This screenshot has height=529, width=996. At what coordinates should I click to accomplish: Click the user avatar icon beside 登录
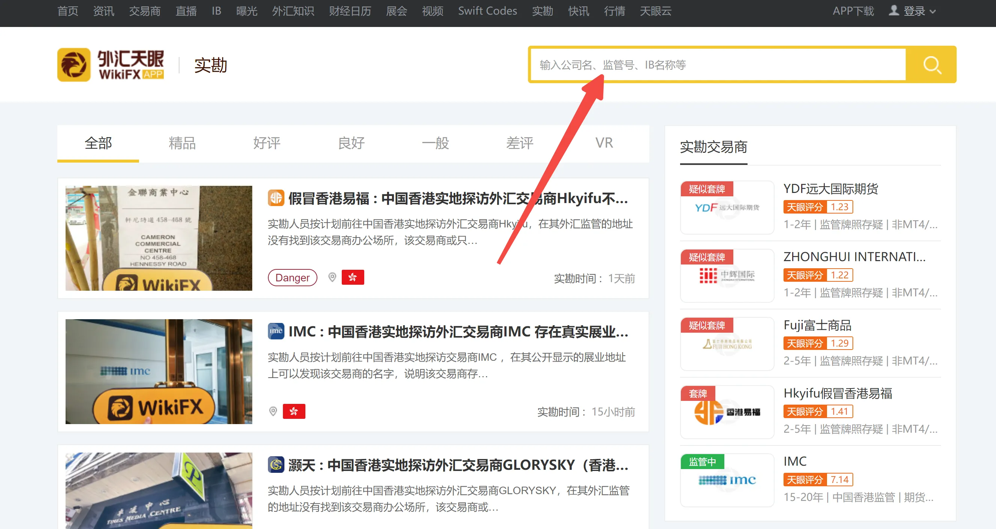click(894, 10)
